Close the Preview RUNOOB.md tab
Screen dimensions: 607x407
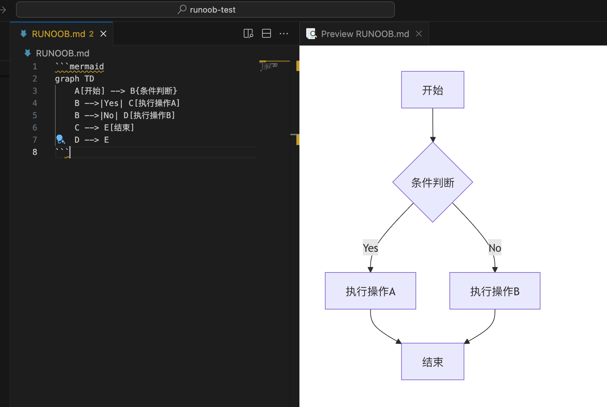419,34
